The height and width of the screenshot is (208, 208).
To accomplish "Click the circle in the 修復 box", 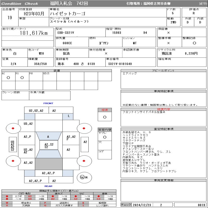I will point(105,117).
